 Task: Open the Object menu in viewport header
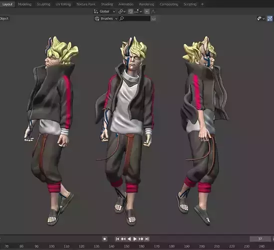[4, 18]
